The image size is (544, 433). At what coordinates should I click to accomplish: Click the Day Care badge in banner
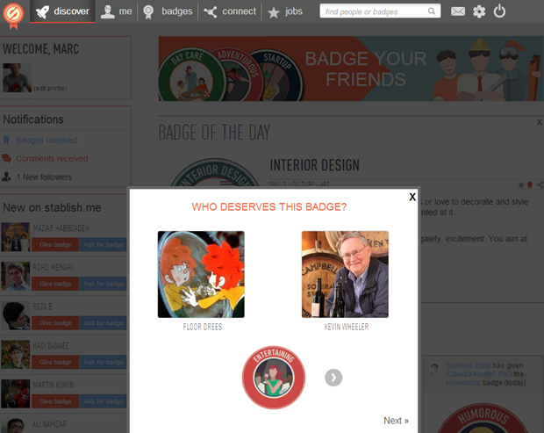click(190, 75)
